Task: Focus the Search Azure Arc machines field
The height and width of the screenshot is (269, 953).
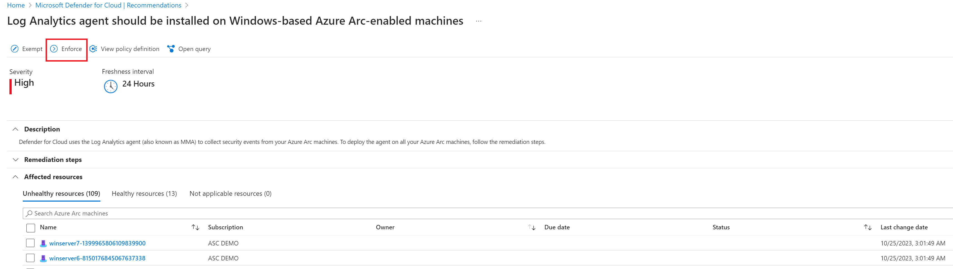Action: 487,213
